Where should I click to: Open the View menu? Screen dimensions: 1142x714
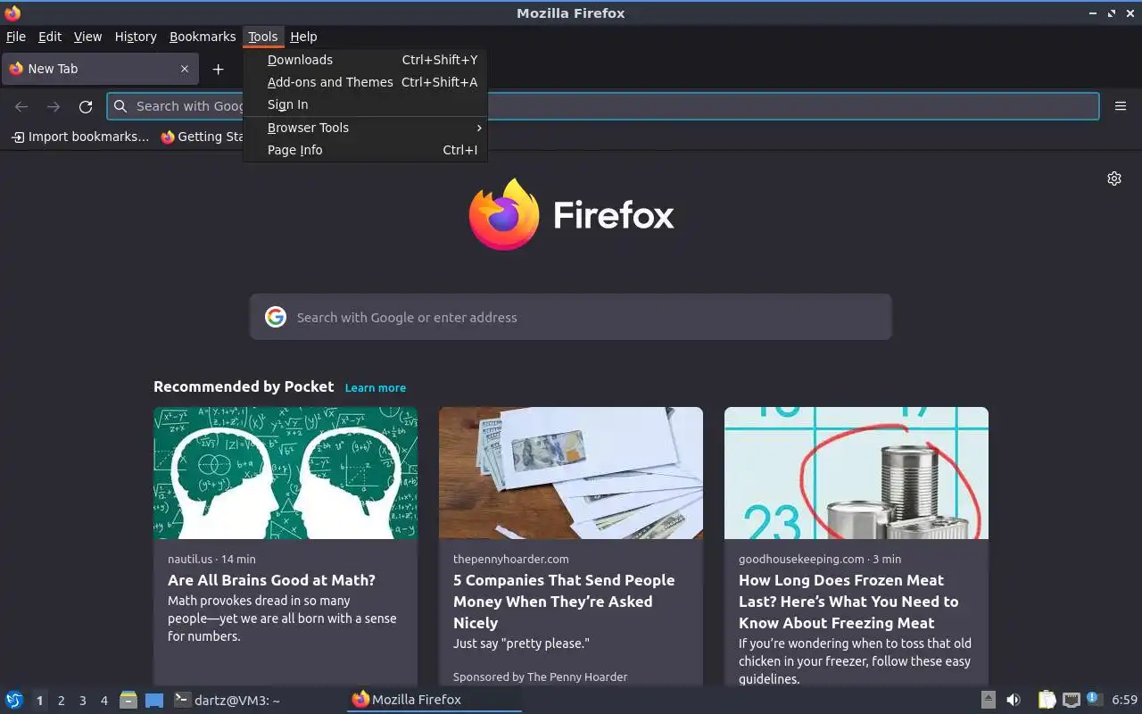coord(87,37)
